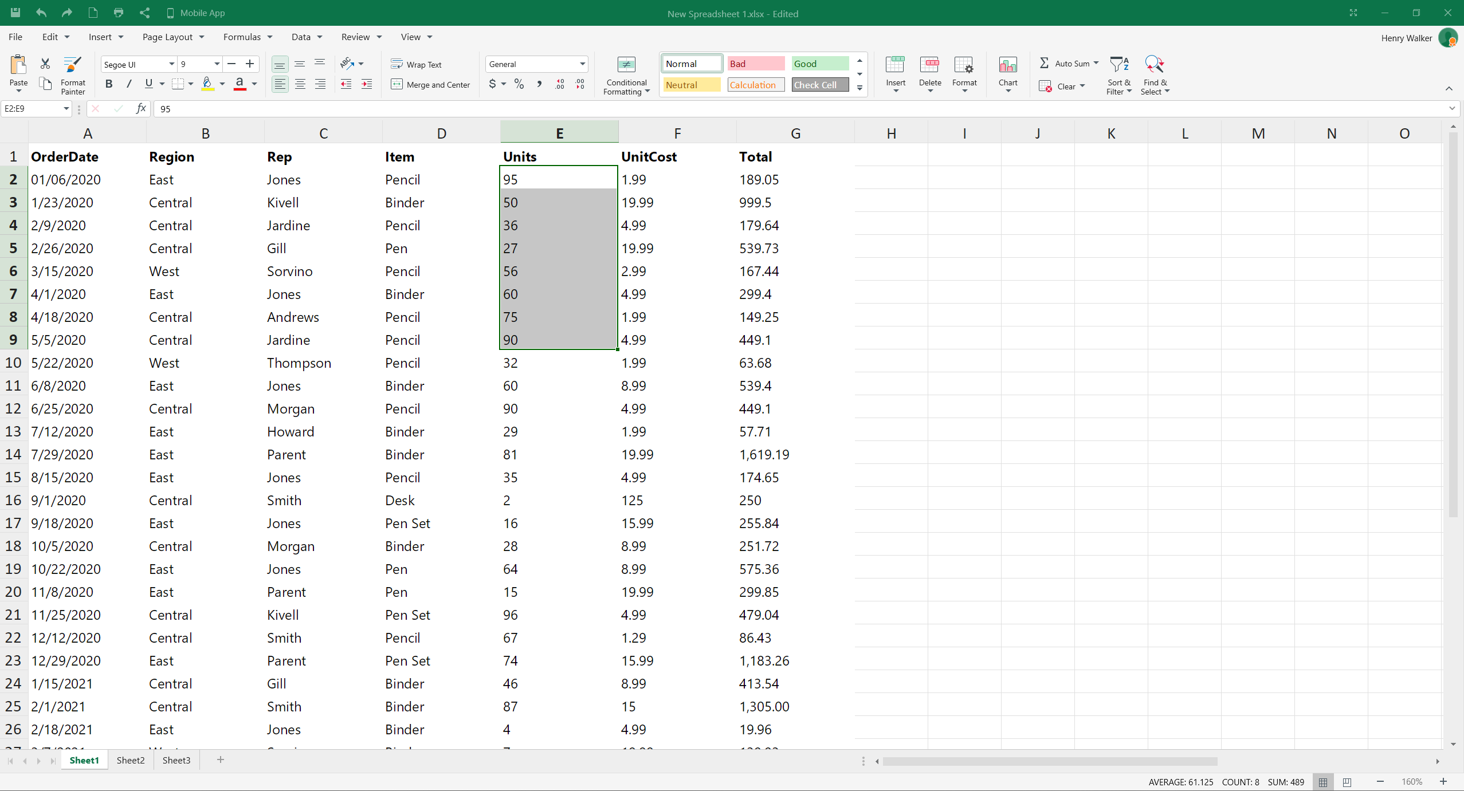Switch to the Sheet2 tab

click(131, 760)
